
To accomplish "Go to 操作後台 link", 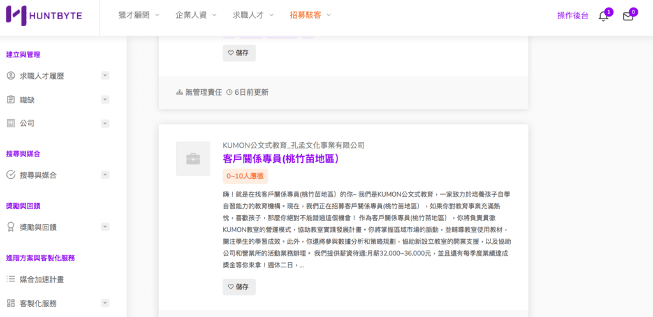I will click(x=573, y=16).
